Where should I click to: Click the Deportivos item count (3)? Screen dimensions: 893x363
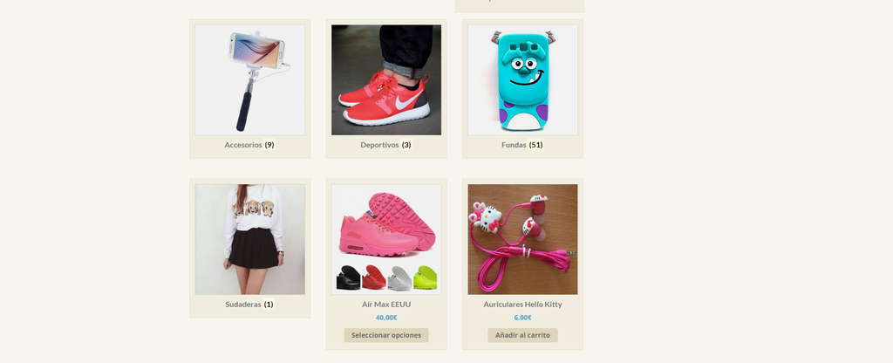tap(406, 145)
